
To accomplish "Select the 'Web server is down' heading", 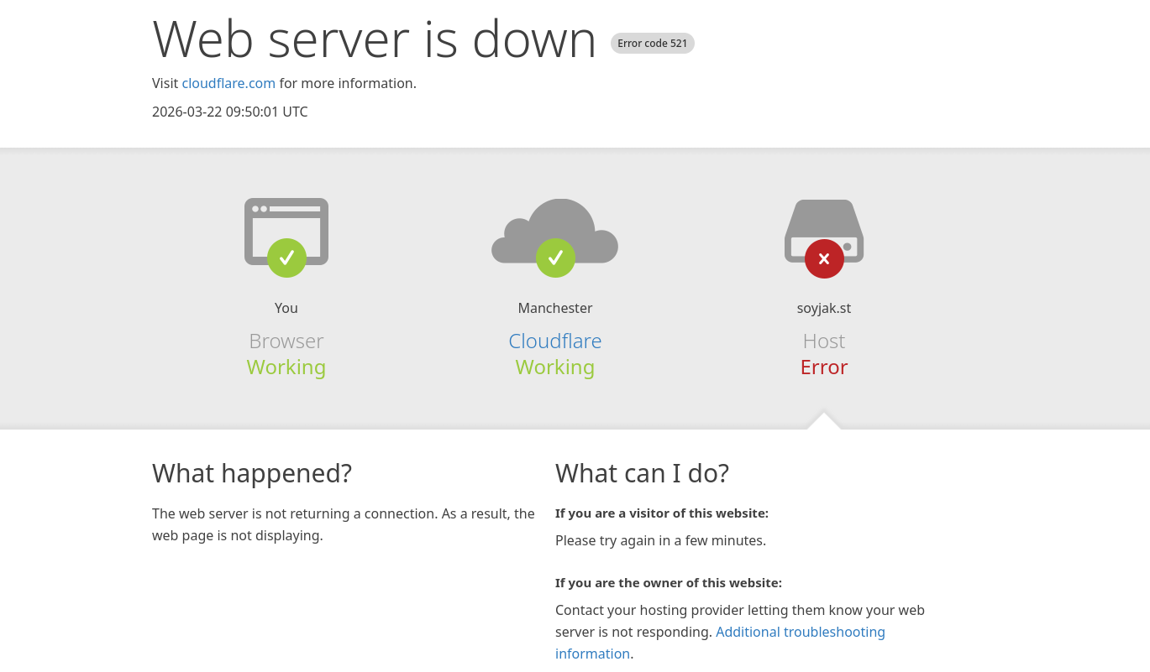I will 375,39.
